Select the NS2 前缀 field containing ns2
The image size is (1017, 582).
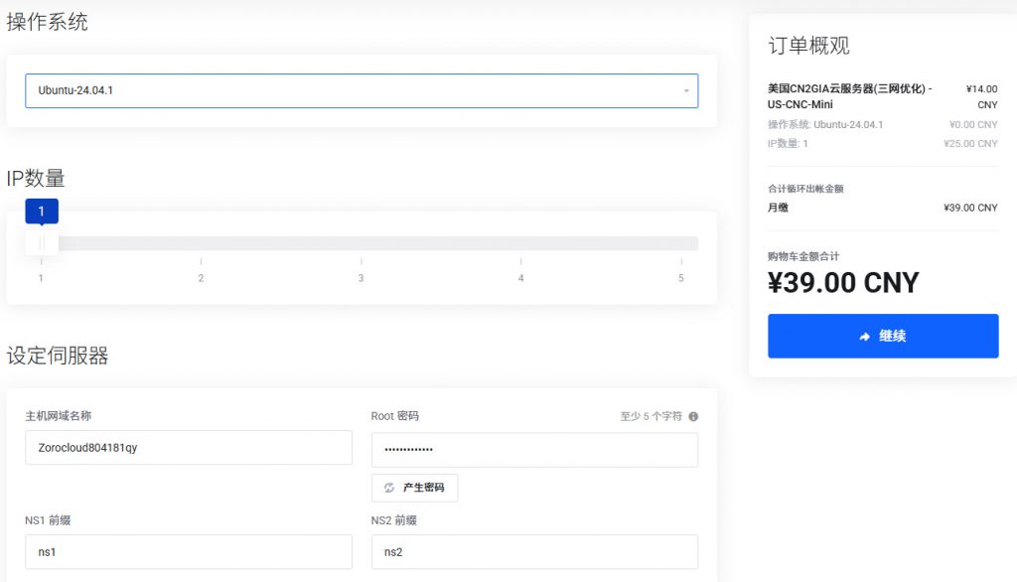(x=534, y=551)
